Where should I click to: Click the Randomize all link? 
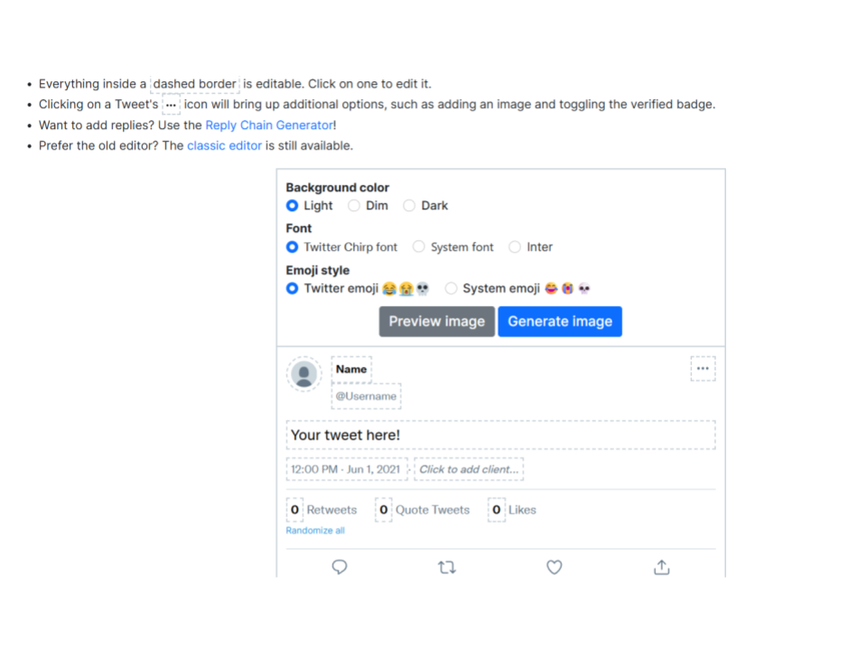click(315, 531)
